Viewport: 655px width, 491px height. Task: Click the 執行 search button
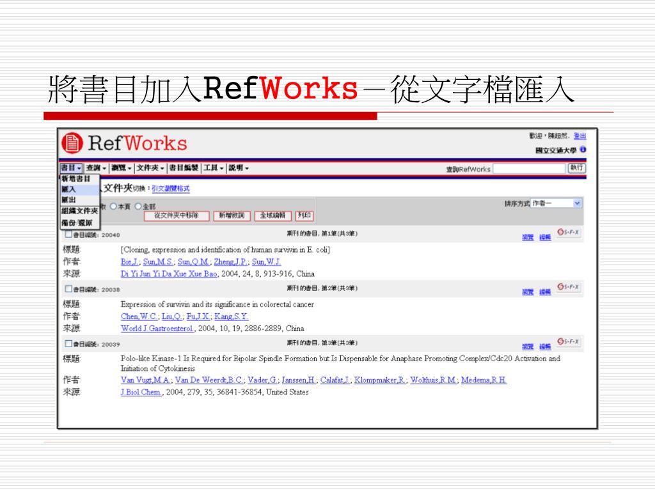(x=576, y=168)
